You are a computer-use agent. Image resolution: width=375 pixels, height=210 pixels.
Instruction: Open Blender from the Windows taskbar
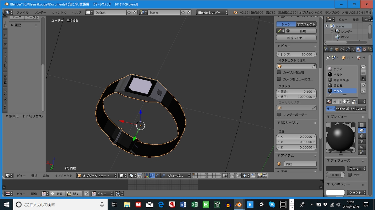[238, 204]
